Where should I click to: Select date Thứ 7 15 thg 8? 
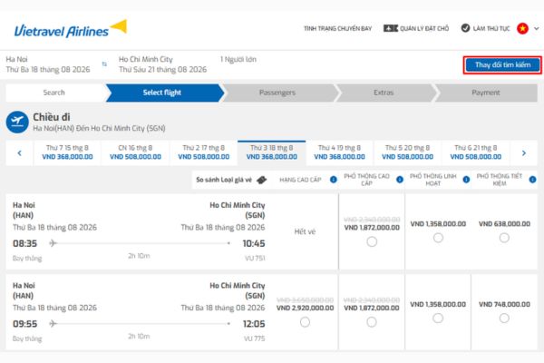pyautogui.click(x=67, y=152)
